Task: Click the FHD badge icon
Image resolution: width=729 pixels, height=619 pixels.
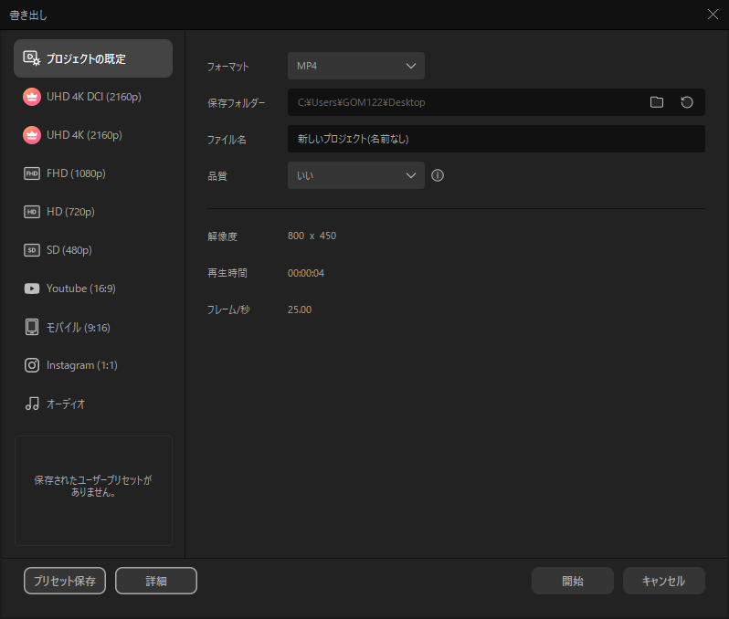Action: tap(32, 173)
